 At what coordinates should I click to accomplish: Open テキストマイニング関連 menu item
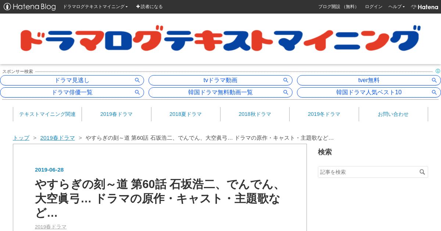47,114
